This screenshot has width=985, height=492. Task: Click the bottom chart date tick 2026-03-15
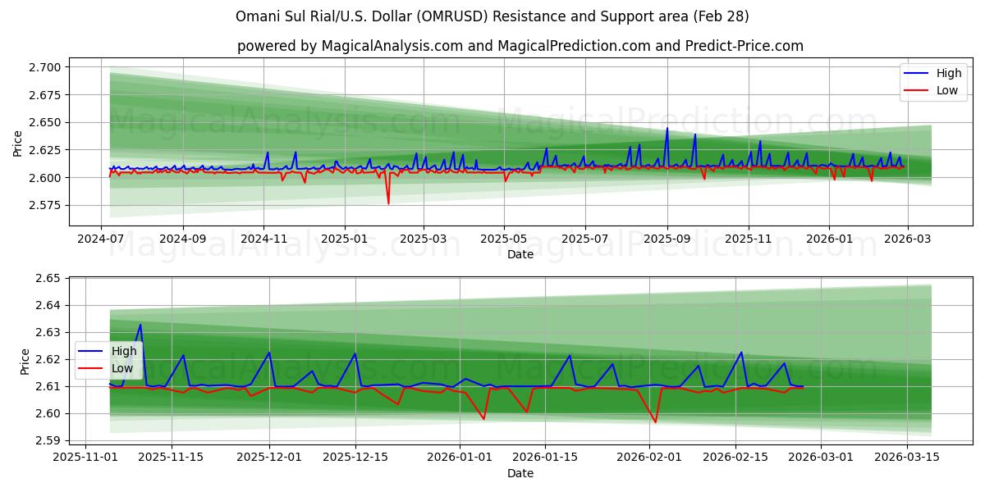pos(906,458)
